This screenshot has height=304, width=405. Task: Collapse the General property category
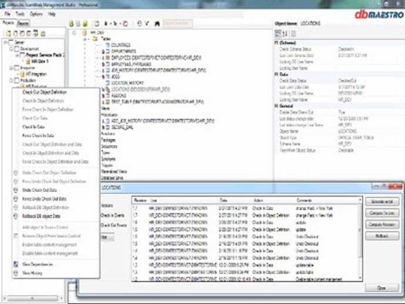[x=276, y=106]
